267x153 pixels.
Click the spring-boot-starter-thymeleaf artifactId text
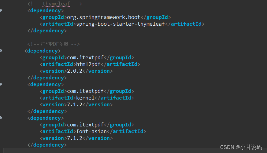121,24
